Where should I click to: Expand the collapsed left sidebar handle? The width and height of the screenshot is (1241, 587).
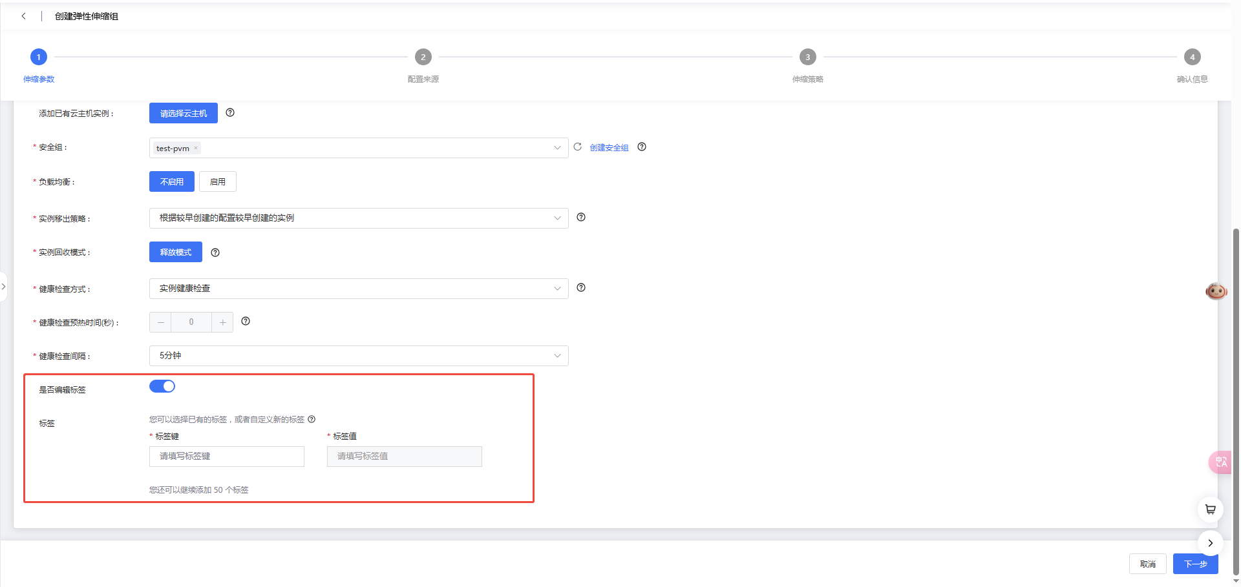pyautogui.click(x=3, y=286)
